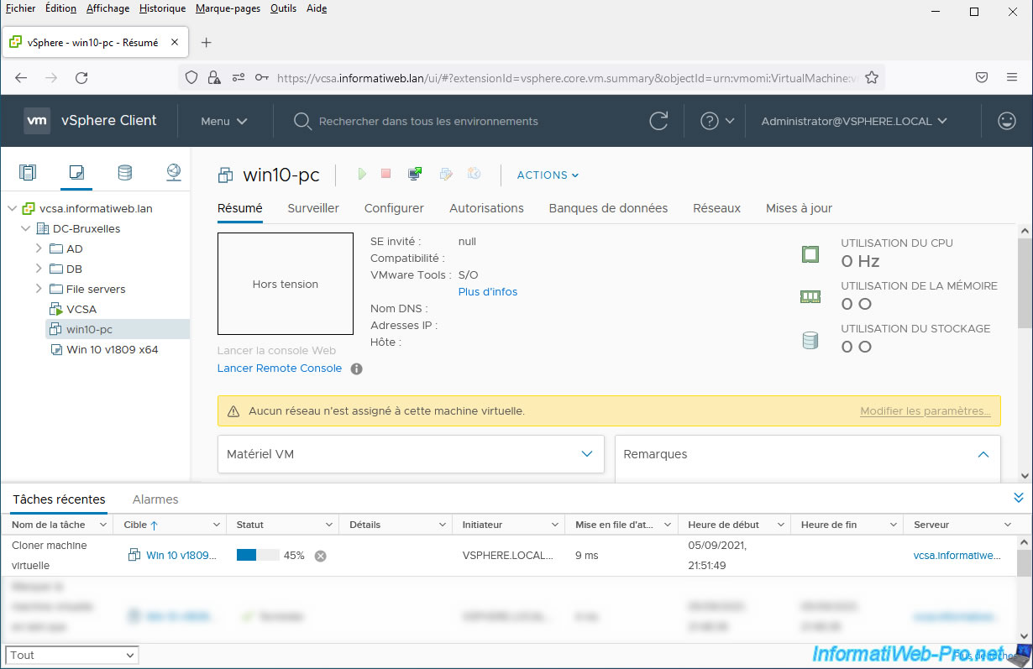Cancel the clone task at 45%
Viewport: 1033px width, 669px height.
point(320,556)
